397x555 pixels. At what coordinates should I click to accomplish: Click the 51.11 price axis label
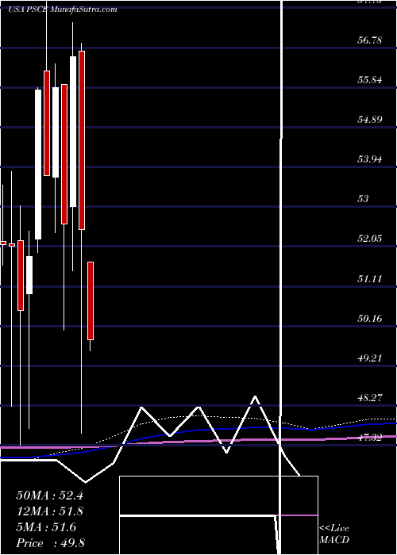[x=370, y=279]
